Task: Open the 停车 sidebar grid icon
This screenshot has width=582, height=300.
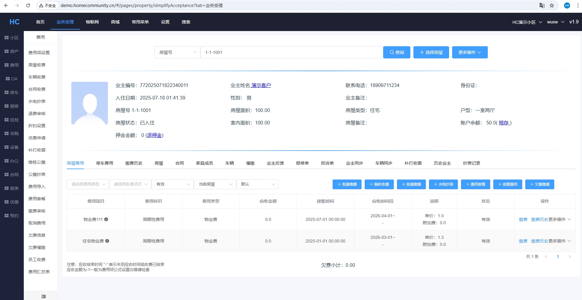Action: point(6,92)
